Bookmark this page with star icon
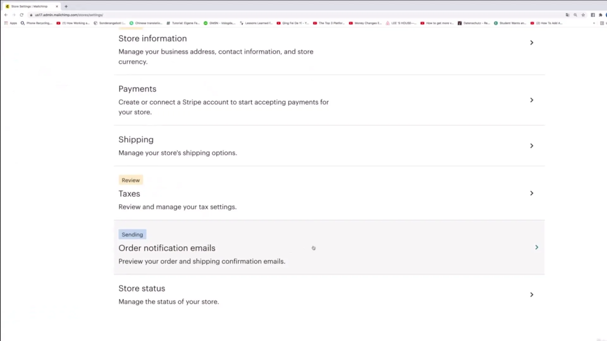 [583, 15]
